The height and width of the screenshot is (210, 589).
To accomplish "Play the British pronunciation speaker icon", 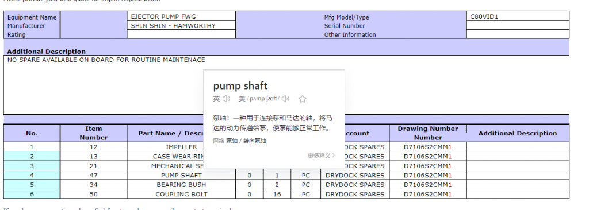I will pos(225,99).
